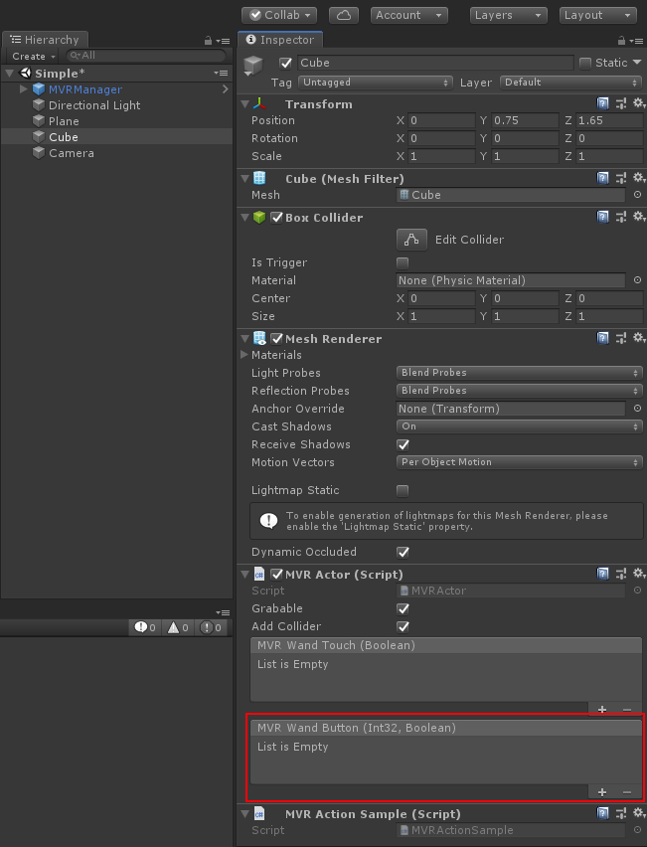
Task: Open the Static flags dropdown arrow
Action: (x=637, y=63)
